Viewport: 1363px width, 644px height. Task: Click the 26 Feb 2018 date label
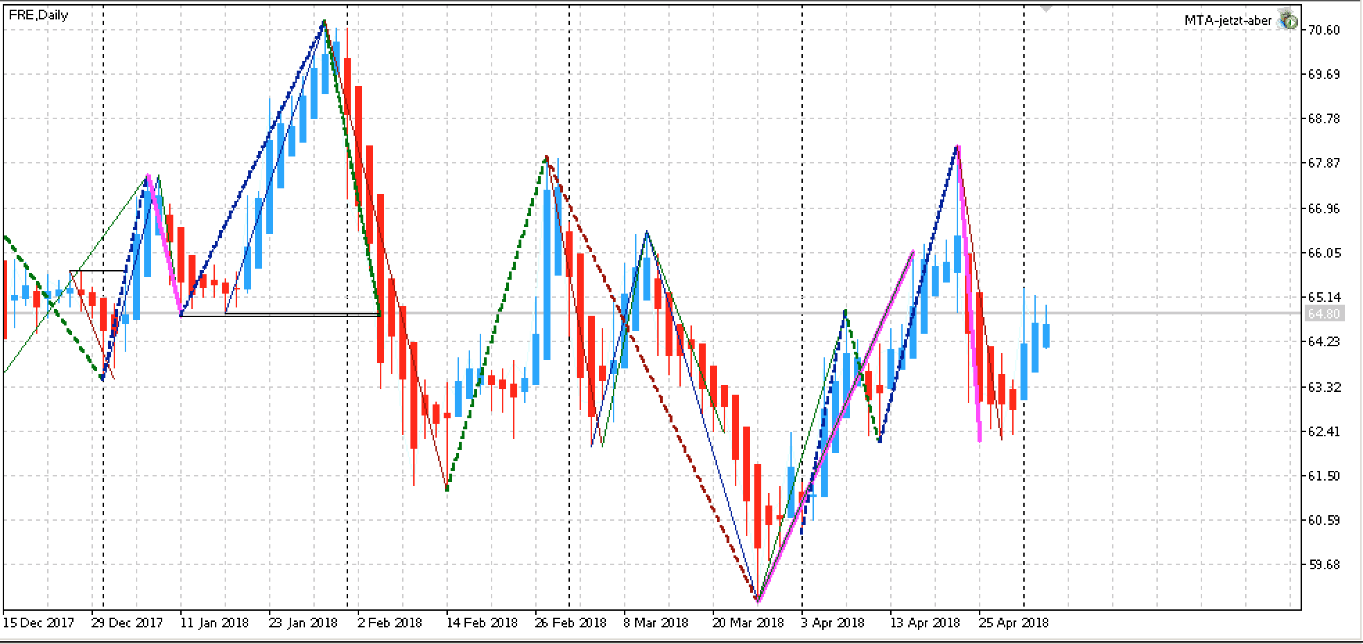[x=571, y=623]
